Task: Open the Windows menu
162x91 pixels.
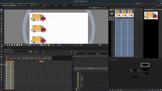Action: tap(31, 3)
